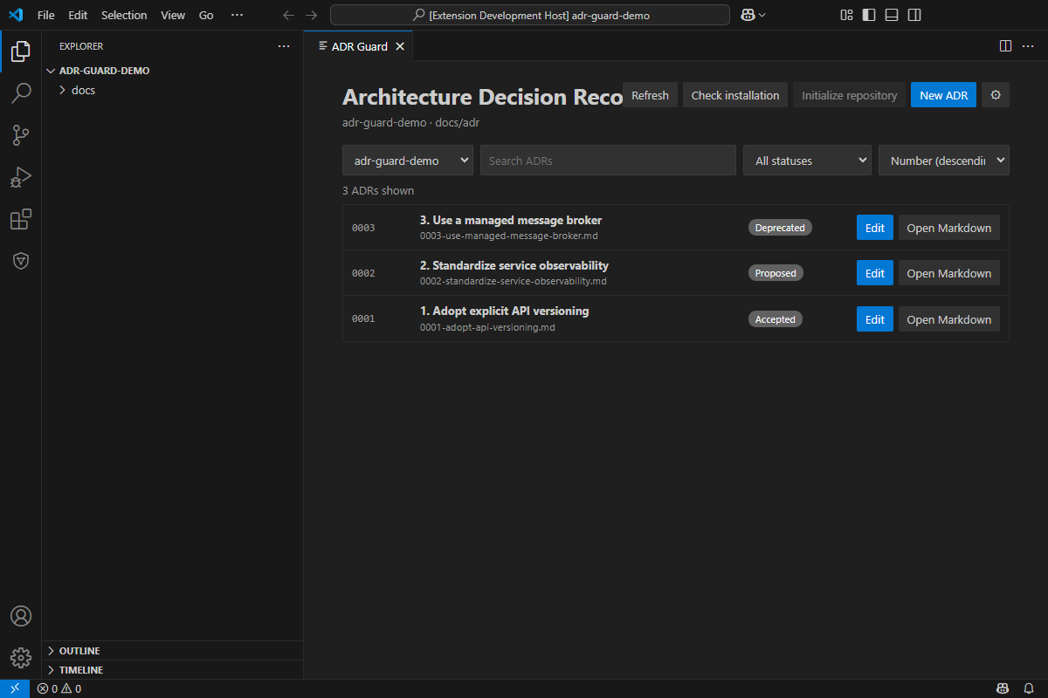Go forward with the right arrow
This screenshot has height=698, width=1048.
(x=312, y=15)
